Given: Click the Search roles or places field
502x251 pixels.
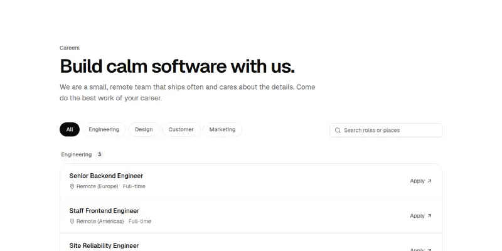Looking at the screenshot, I should tap(386, 131).
